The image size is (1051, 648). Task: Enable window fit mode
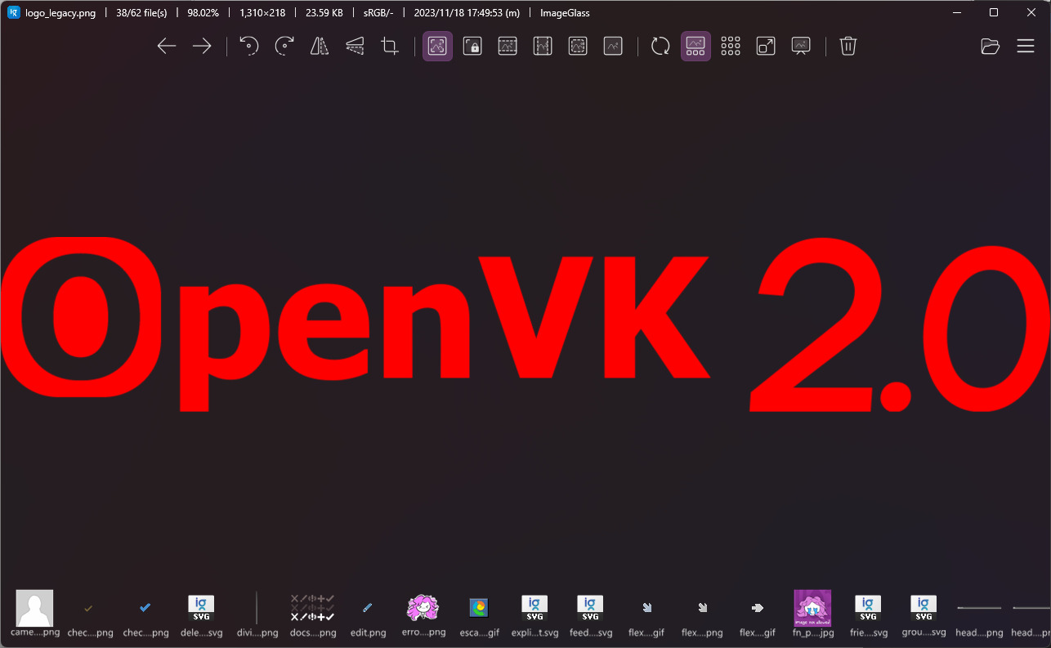pos(766,47)
